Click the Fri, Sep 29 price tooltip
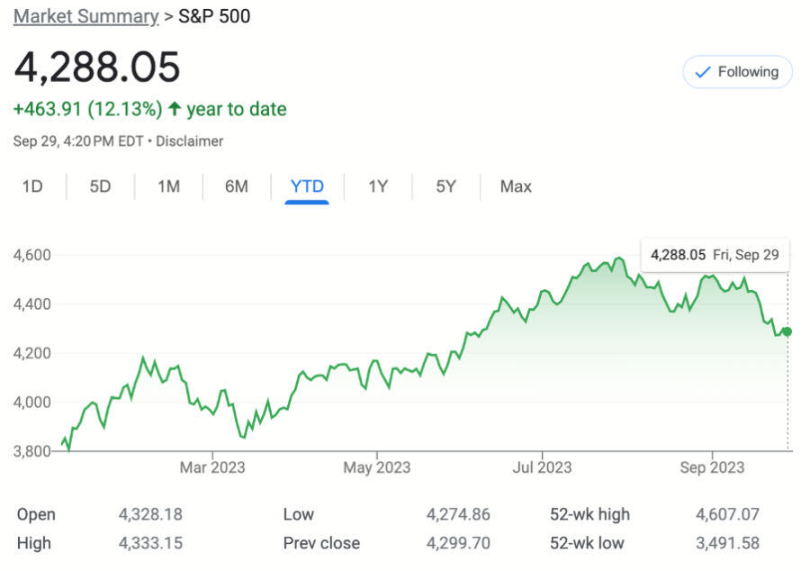This screenshot has height=571, width=810. tap(715, 255)
